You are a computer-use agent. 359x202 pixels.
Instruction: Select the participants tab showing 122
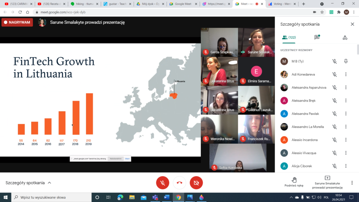[289, 38]
